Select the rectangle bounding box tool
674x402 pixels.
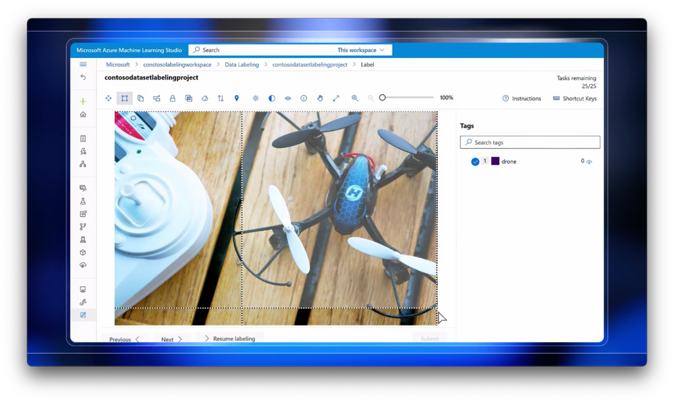pos(125,98)
